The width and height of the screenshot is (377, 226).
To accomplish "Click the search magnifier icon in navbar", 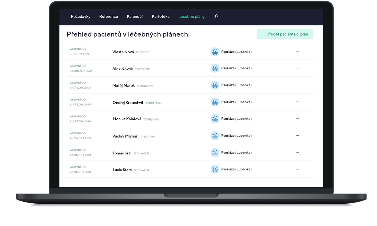I will click(216, 17).
